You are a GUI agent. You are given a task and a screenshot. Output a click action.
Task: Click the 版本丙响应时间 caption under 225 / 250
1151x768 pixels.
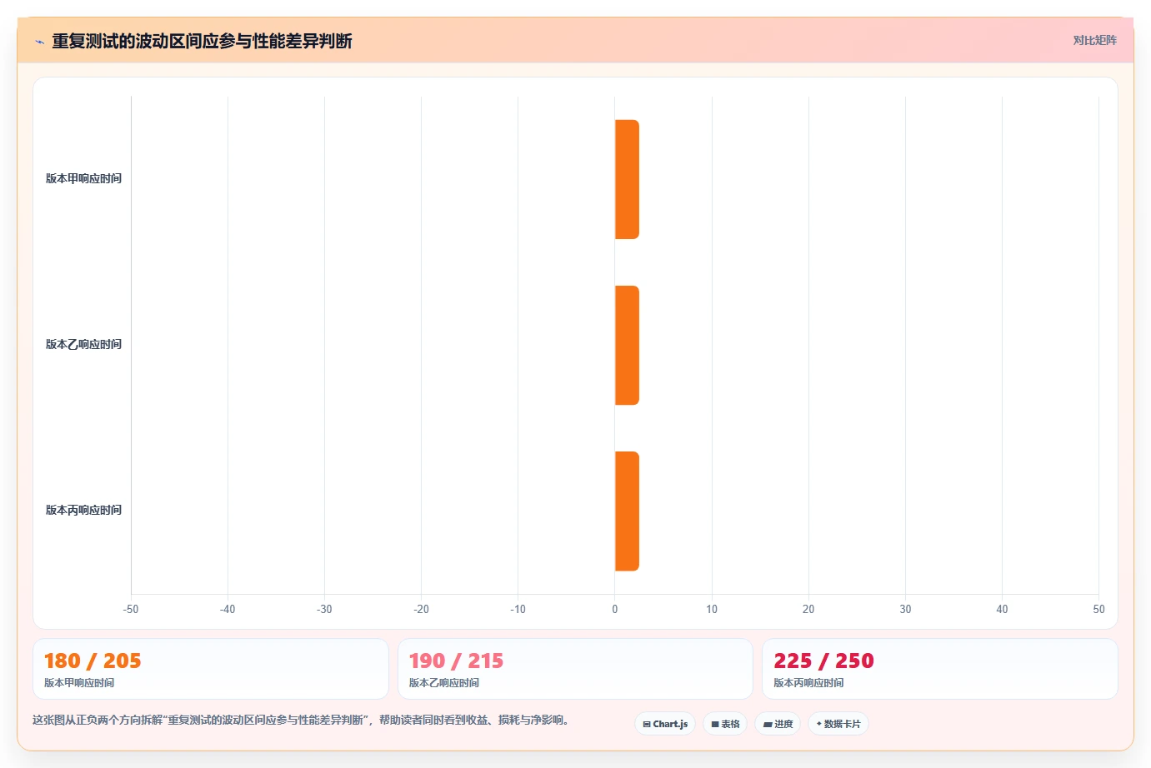(x=808, y=683)
